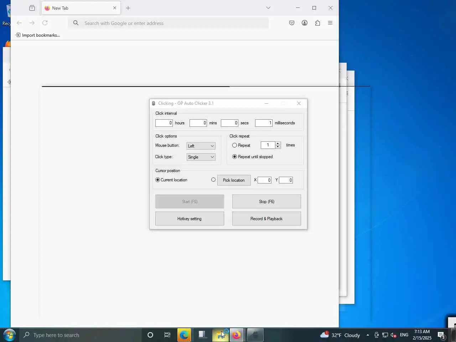Select the radio button beside Pick location

click(213, 180)
